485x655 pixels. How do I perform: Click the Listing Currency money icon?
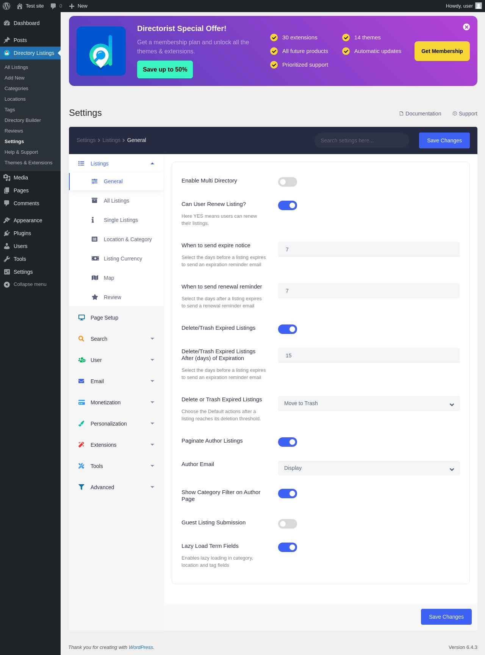[x=95, y=259]
